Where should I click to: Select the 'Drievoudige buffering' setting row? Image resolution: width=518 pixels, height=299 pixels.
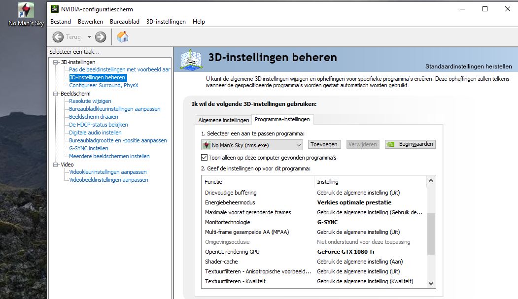(x=314, y=193)
